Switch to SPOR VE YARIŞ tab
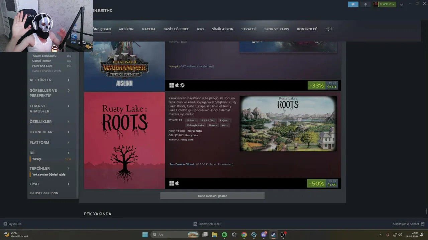The width and height of the screenshot is (428, 240). 277,29
